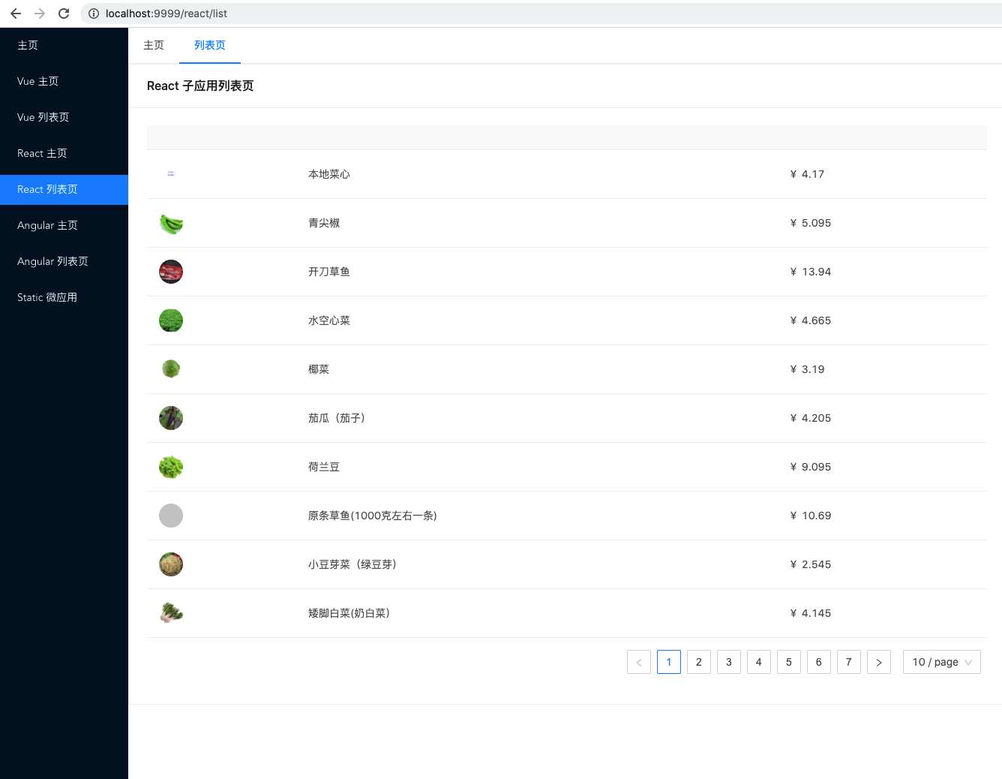Click the next page arrow
Image resolution: width=1002 pixels, height=779 pixels.
pyautogui.click(x=878, y=661)
